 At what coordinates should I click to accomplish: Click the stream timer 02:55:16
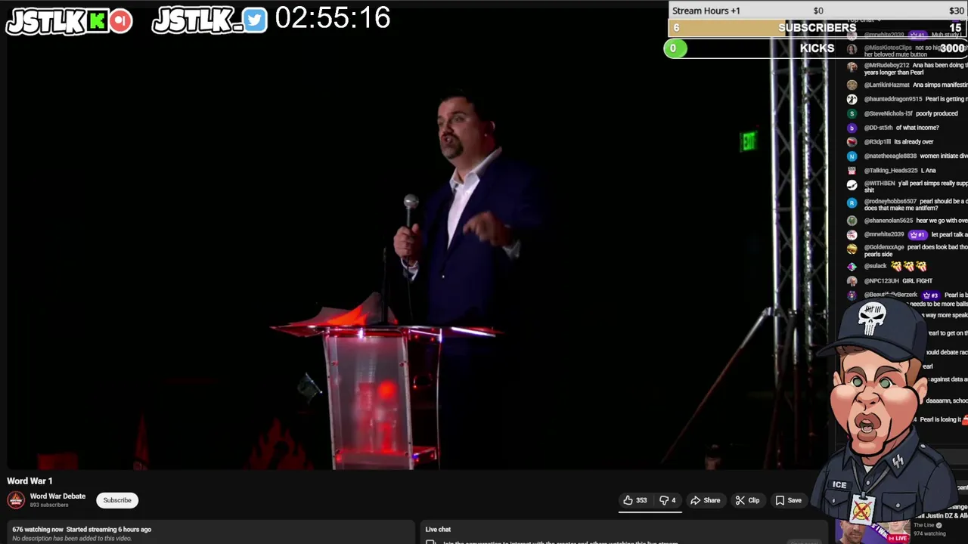(x=333, y=18)
